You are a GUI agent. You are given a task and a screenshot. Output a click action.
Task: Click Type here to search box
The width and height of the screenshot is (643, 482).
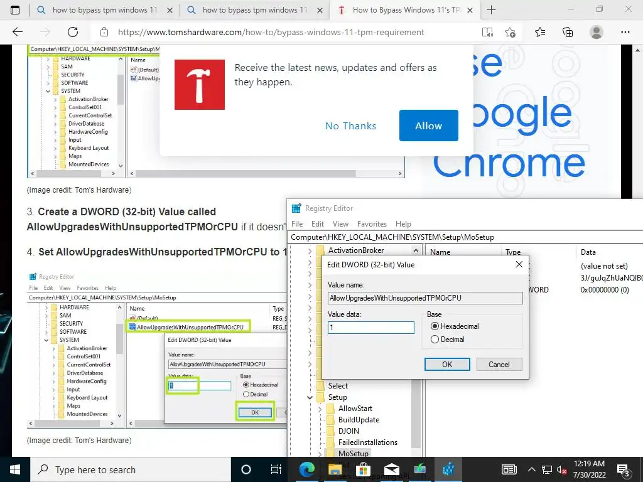pos(131,469)
